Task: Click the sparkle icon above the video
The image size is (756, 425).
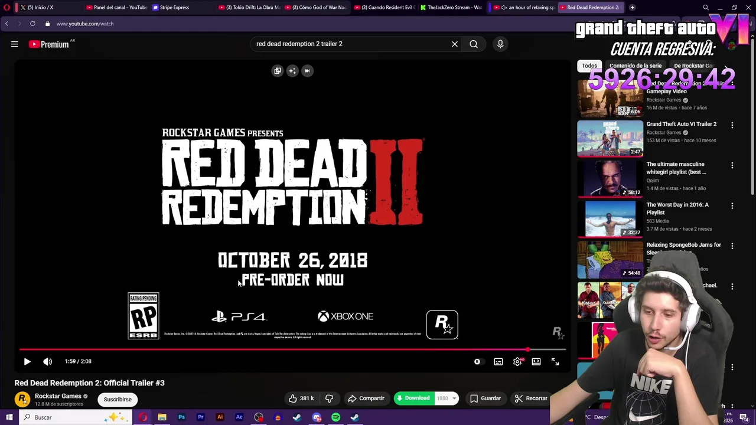Action: 292,71
